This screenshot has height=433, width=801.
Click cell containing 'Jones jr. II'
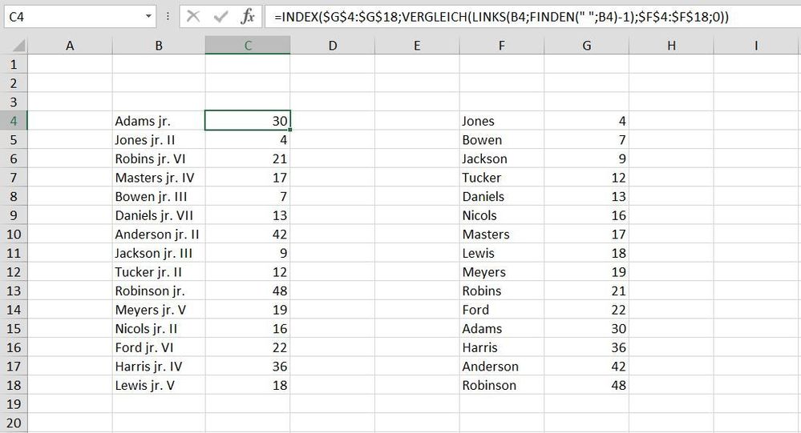(x=159, y=140)
